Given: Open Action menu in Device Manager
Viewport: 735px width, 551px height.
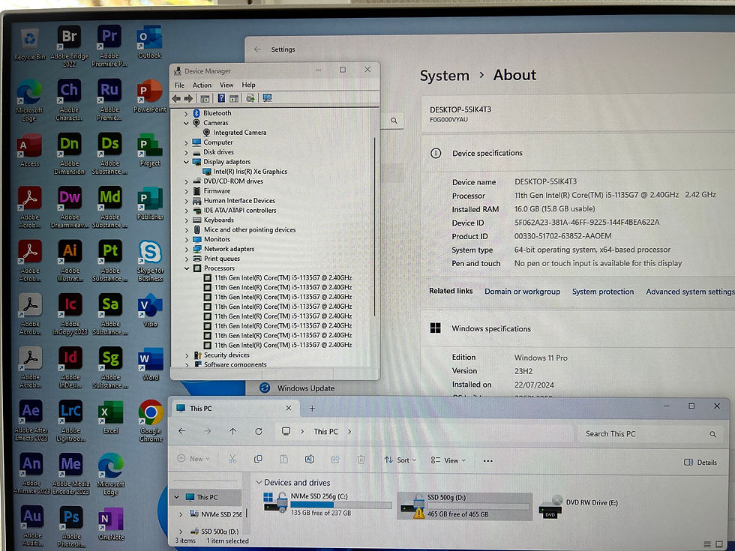Looking at the screenshot, I should tap(202, 85).
